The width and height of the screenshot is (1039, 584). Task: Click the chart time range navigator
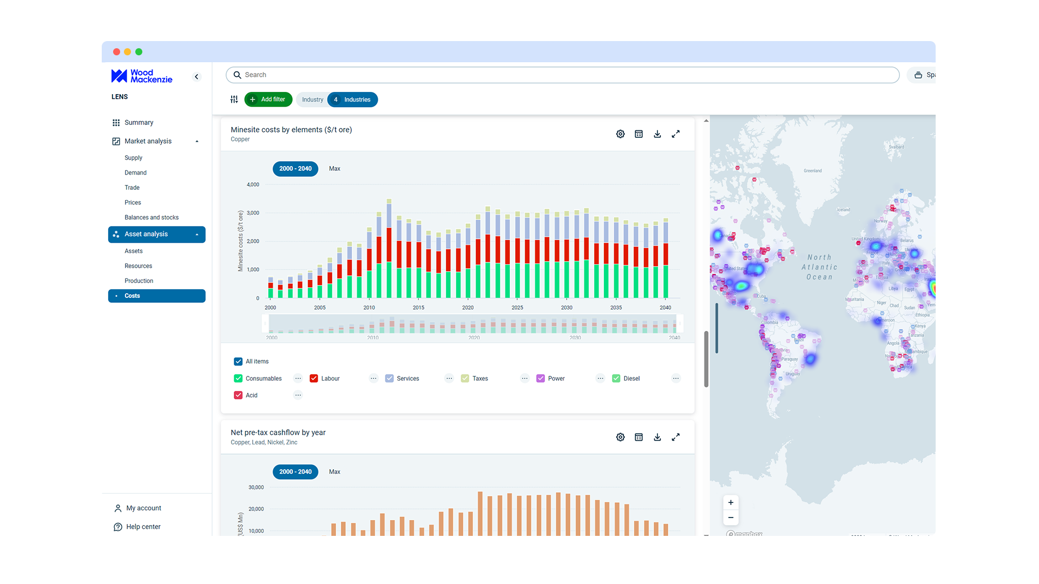click(472, 324)
